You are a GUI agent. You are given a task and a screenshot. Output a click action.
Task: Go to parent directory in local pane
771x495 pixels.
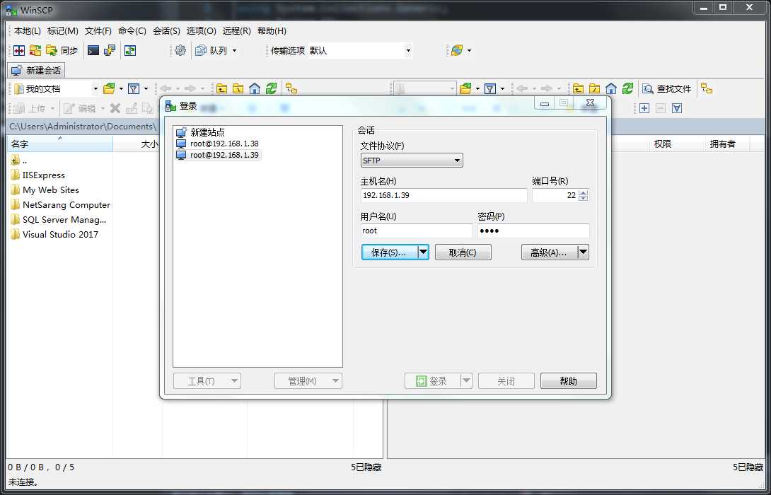point(222,88)
